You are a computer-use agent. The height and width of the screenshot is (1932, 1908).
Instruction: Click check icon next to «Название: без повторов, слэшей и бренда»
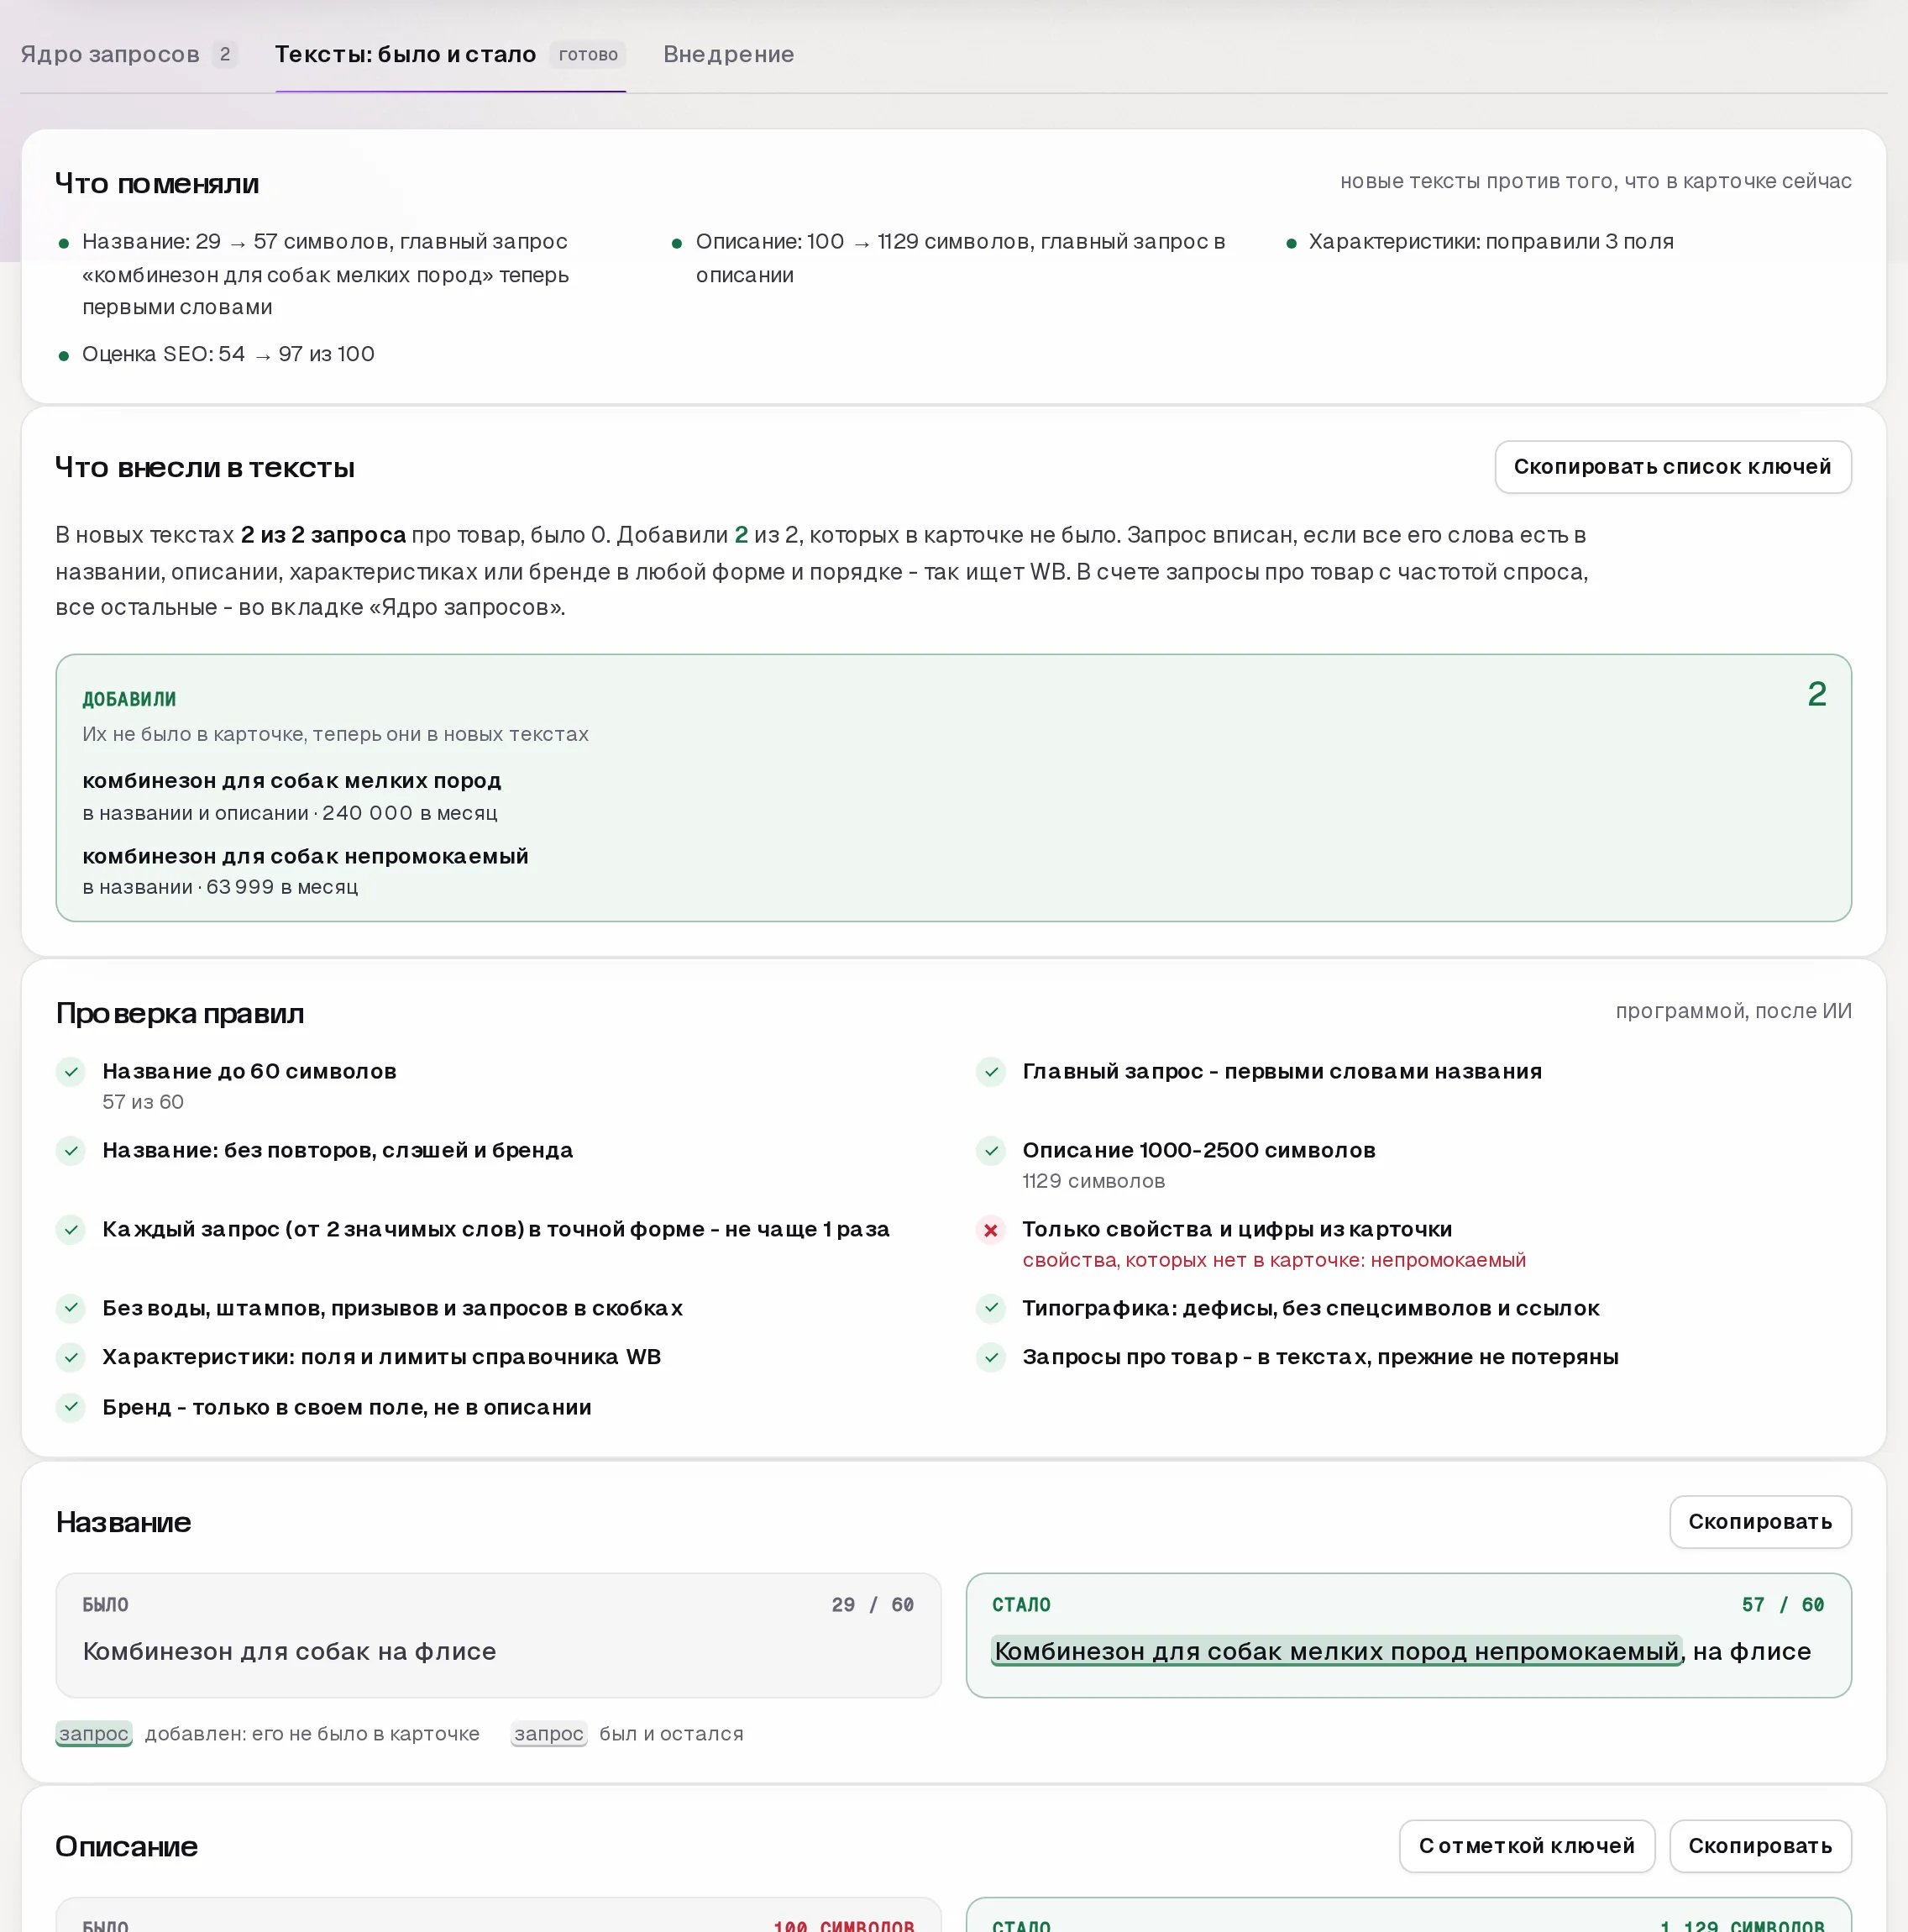71,1151
